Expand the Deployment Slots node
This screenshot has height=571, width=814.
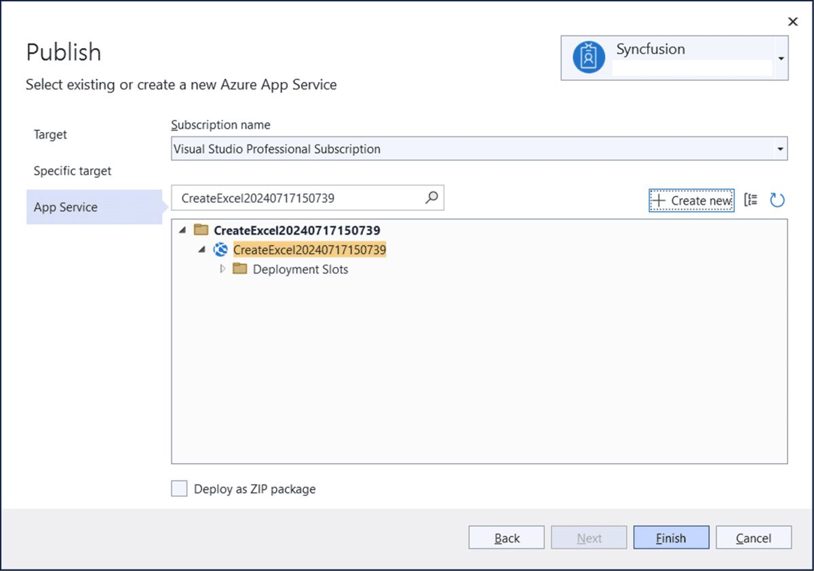pyautogui.click(x=222, y=269)
